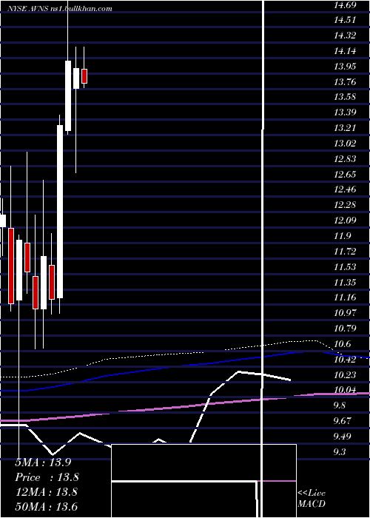Select the 13.76 price axis label

coord(345,81)
